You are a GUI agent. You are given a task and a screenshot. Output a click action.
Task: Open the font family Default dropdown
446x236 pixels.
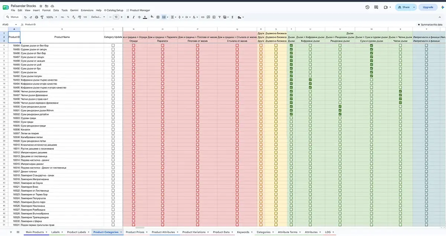pos(98,17)
